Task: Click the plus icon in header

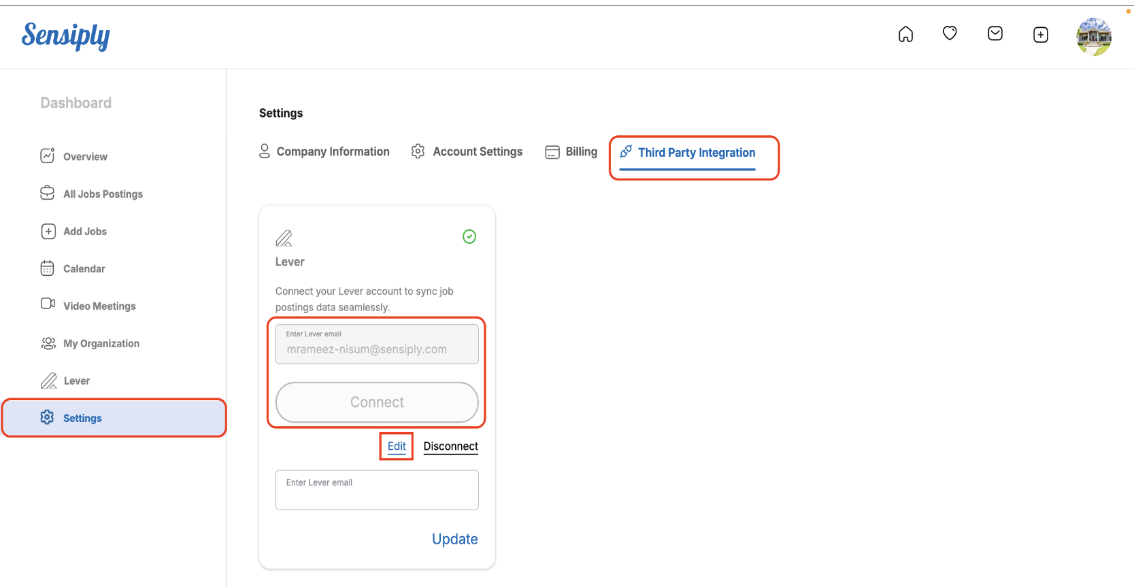Action: pos(1040,35)
